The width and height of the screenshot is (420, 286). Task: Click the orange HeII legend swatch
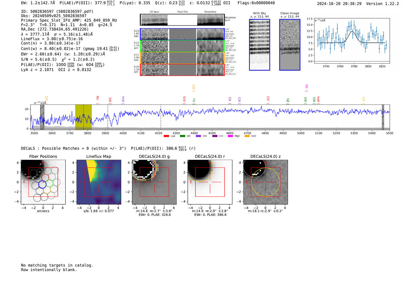click(247, 136)
